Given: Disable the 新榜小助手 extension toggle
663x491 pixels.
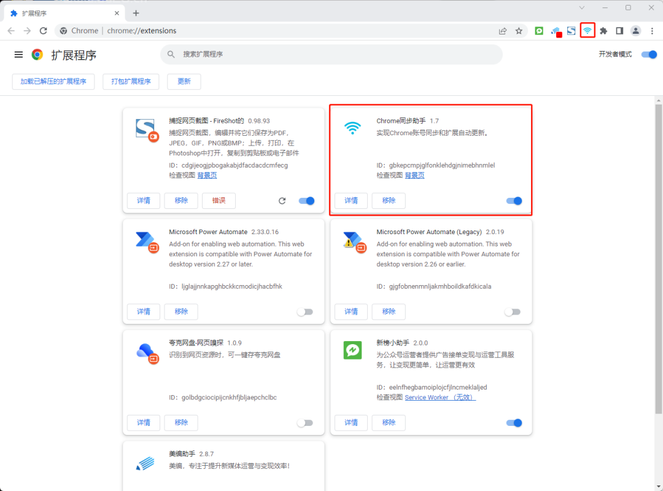Looking at the screenshot, I should click(x=514, y=423).
